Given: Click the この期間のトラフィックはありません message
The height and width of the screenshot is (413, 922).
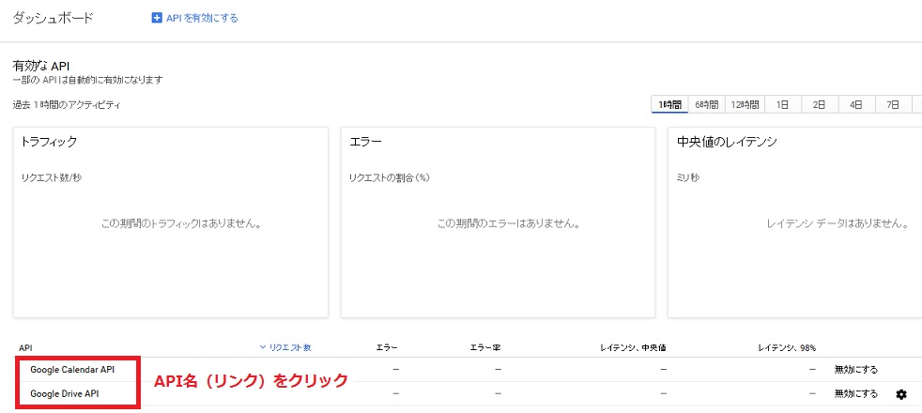Looking at the screenshot, I should (181, 223).
